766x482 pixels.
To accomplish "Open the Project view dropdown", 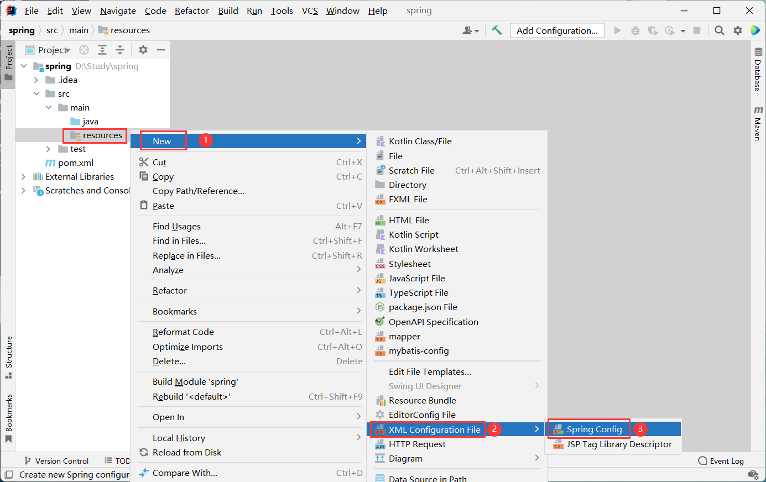I will click(48, 50).
